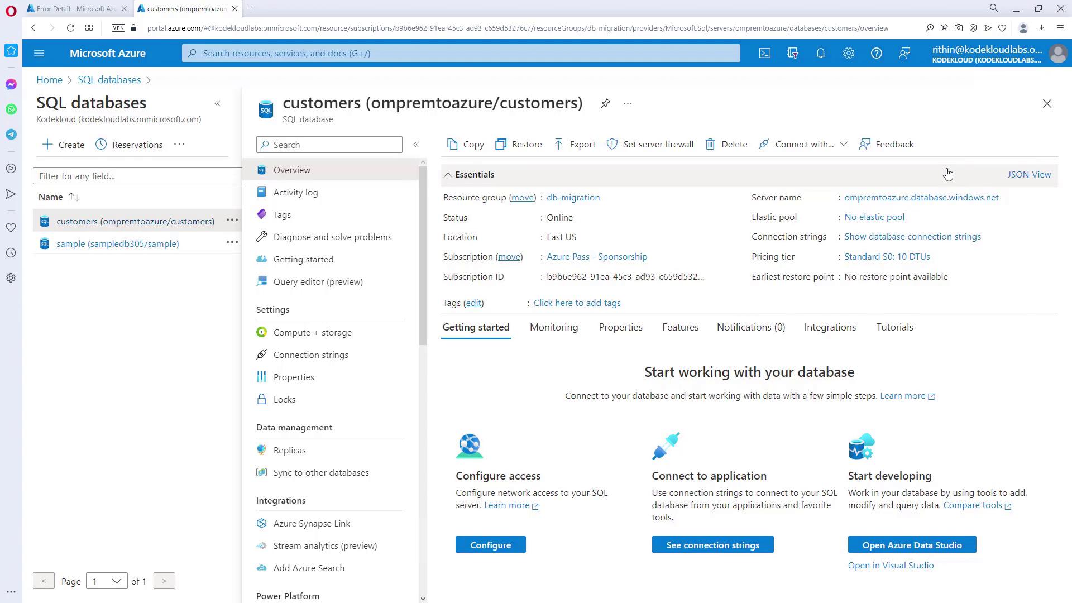Focus the Filter for any field box
Image resolution: width=1072 pixels, height=603 pixels.
point(137,176)
